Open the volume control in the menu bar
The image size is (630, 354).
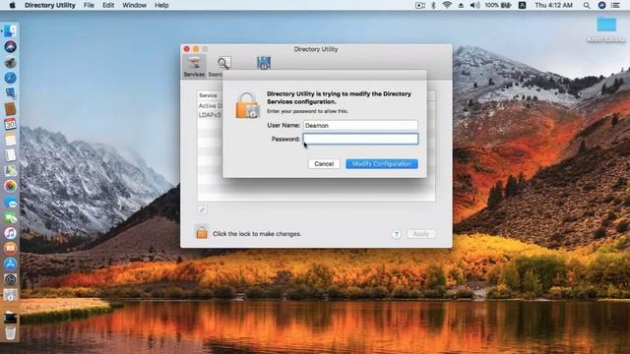[x=474, y=5]
